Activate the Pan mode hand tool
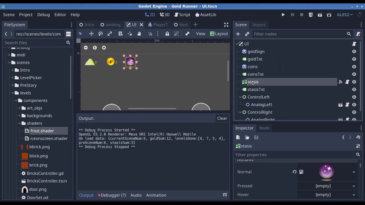 point(139,34)
